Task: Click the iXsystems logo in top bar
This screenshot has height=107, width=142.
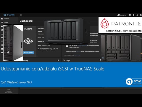Action: click(x=122, y=15)
